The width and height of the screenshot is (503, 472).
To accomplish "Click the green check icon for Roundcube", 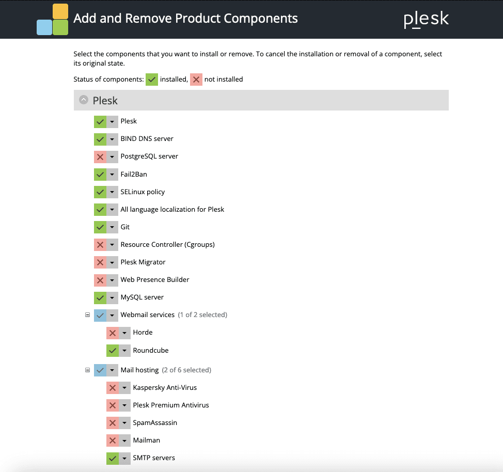I will pos(113,351).
